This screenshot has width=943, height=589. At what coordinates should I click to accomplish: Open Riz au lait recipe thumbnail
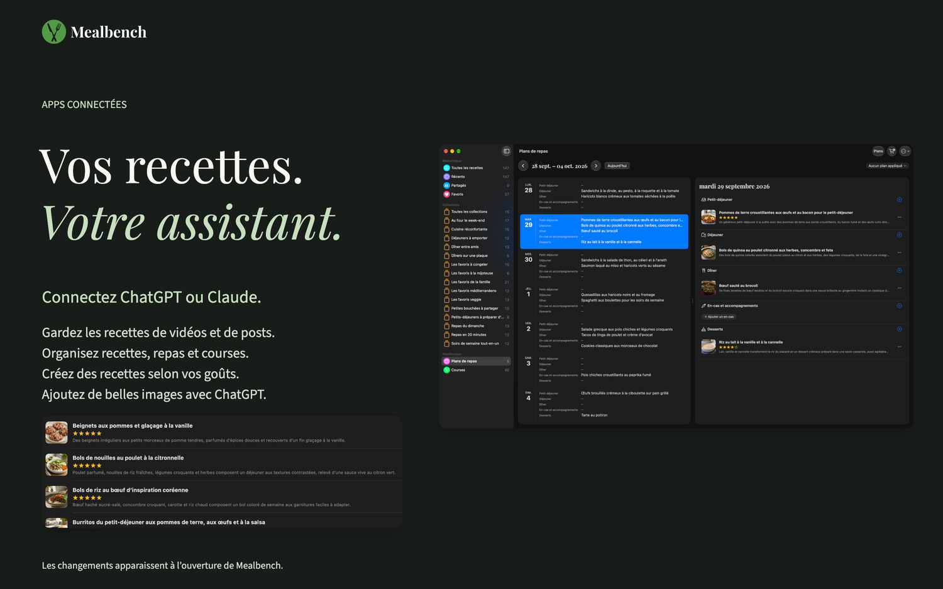click(709, 347)
